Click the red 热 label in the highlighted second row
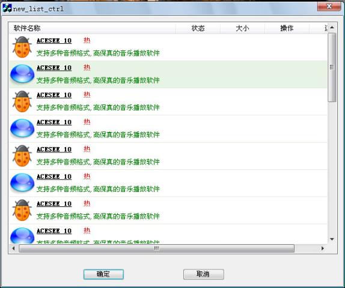345x288 pixels. [x=87, y=68]
